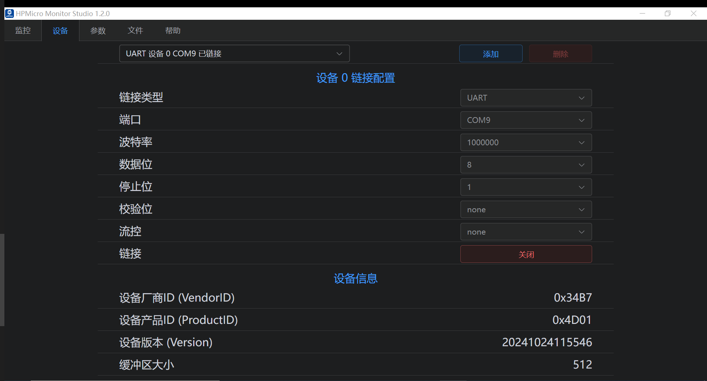
Task: Click the HPMicro app logo icon
Action: click(9, 14)
